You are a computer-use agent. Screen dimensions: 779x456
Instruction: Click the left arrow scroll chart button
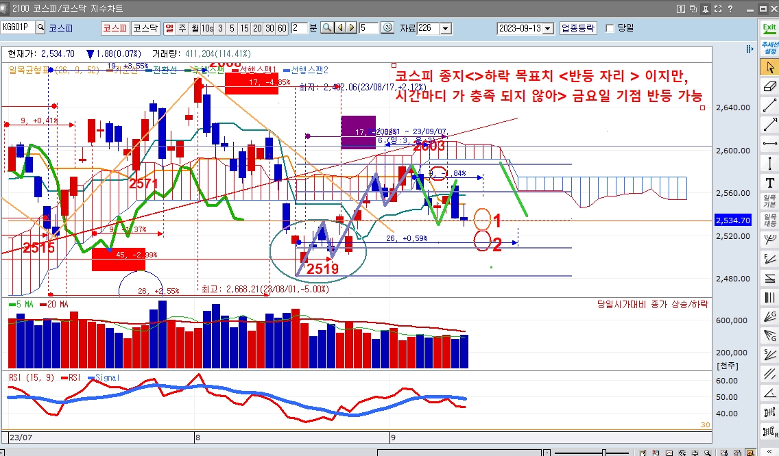340,28
